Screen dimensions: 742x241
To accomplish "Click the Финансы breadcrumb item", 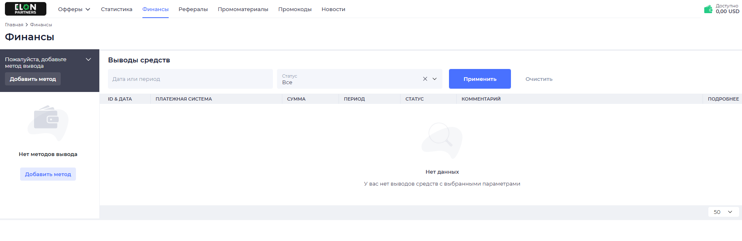I will click(x=41, y=25).
